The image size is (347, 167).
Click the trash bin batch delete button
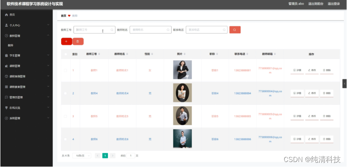(x=78, y=41)
